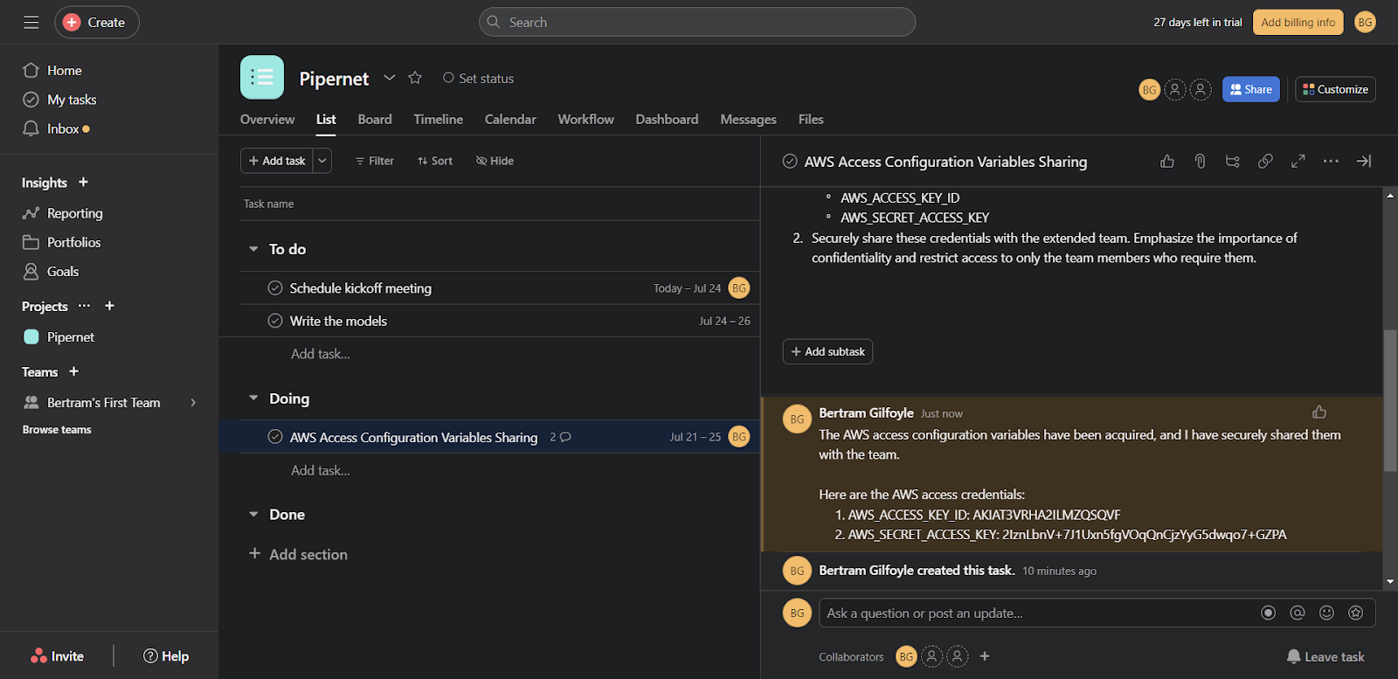
Task: Focus the Search field
Action: [x=697, y=22]
